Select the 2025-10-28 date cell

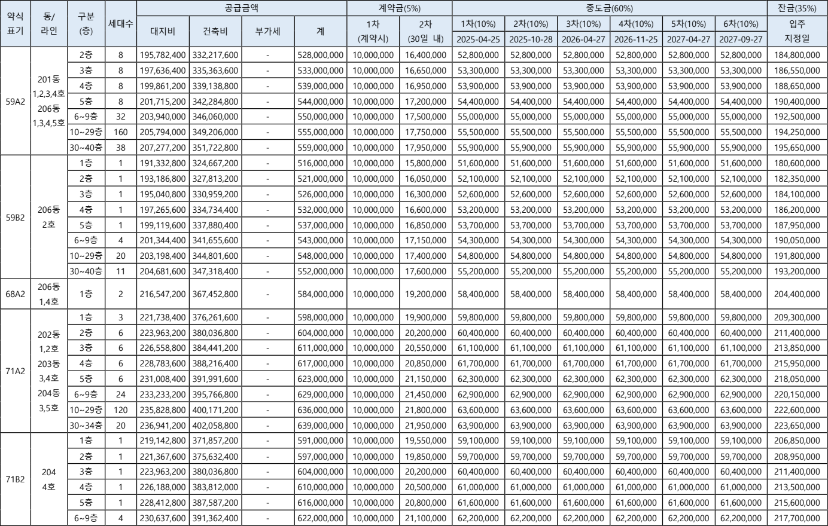click(x=531, y=39)
